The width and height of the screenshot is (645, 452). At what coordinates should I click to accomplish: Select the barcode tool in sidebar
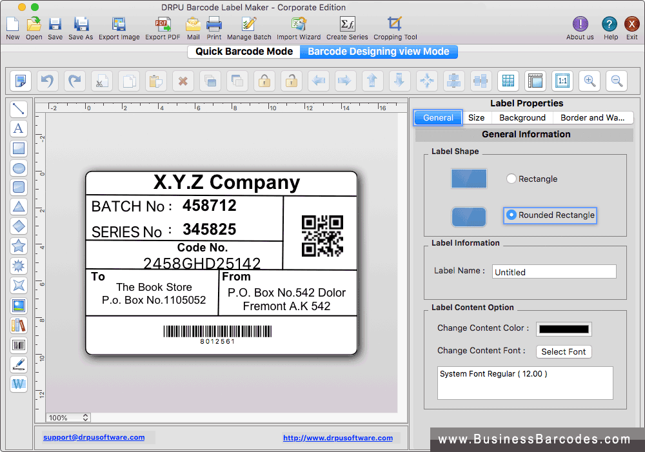click(x=19, y=345)
